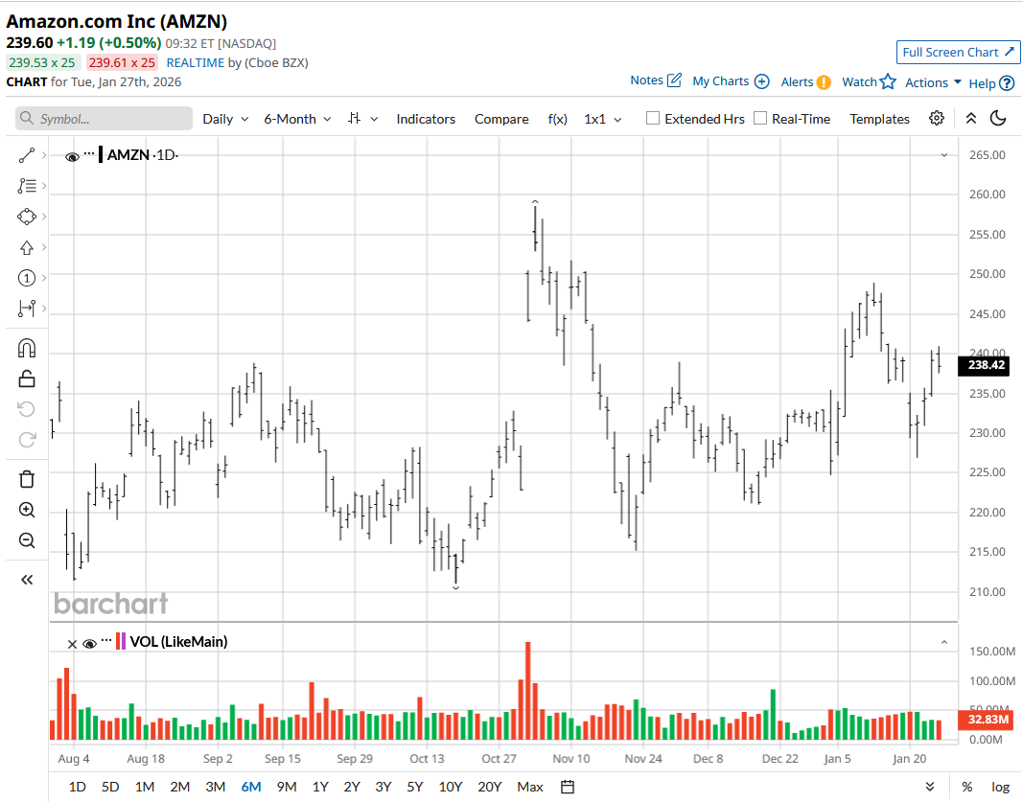
Task: Open chart settings gear
Action: pos(937,118)
